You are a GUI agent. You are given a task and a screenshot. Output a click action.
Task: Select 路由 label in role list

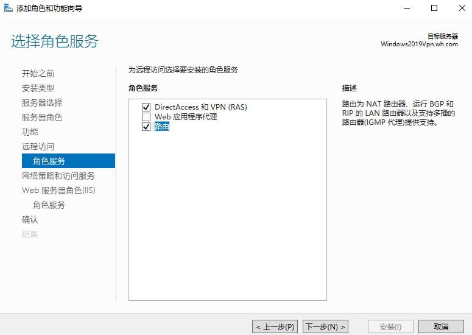tap(162, 127)
